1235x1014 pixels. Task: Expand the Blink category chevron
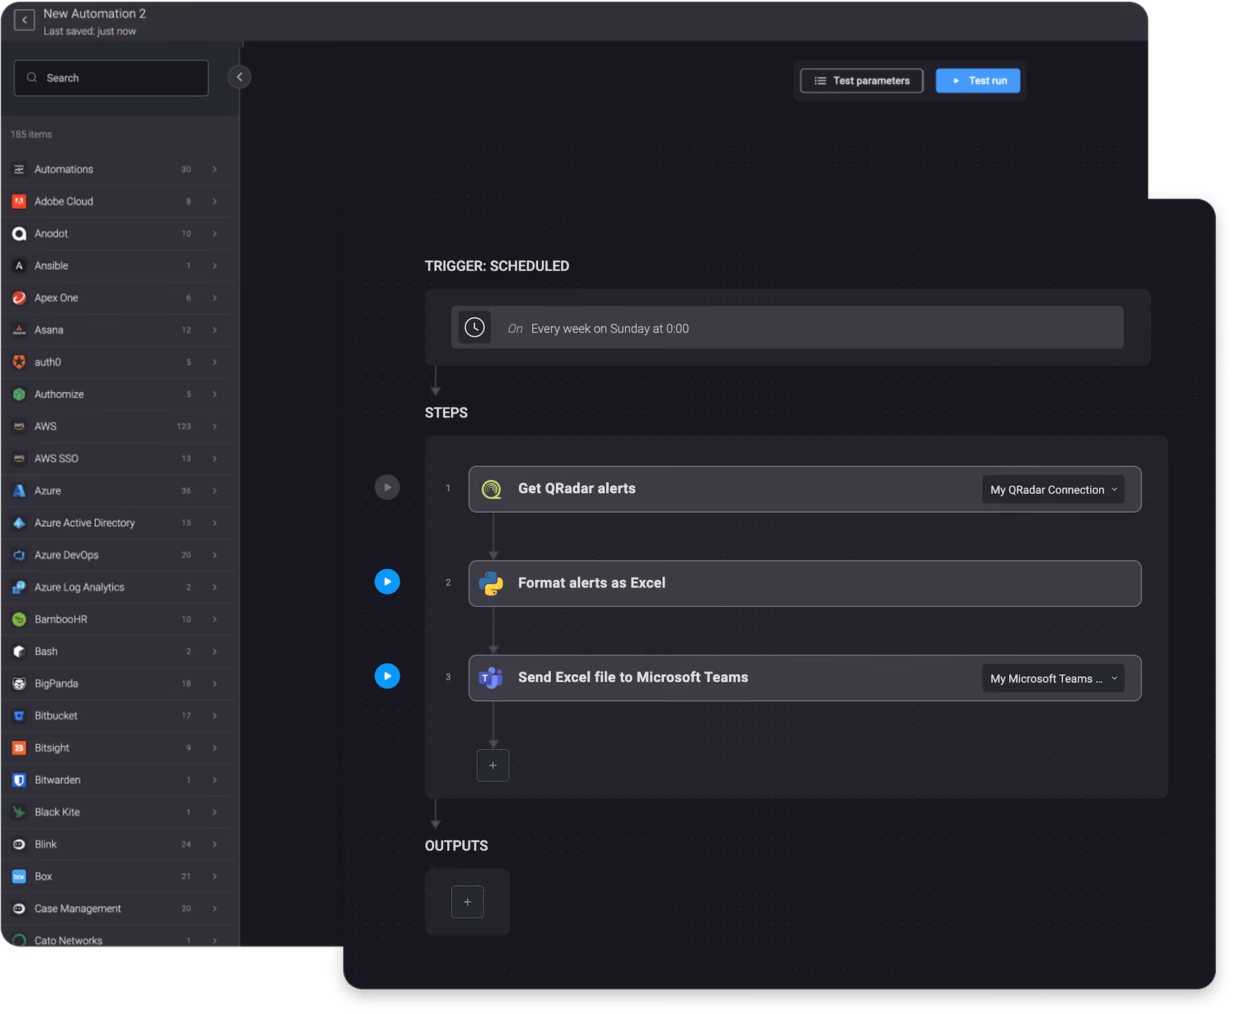coord(214,844)
